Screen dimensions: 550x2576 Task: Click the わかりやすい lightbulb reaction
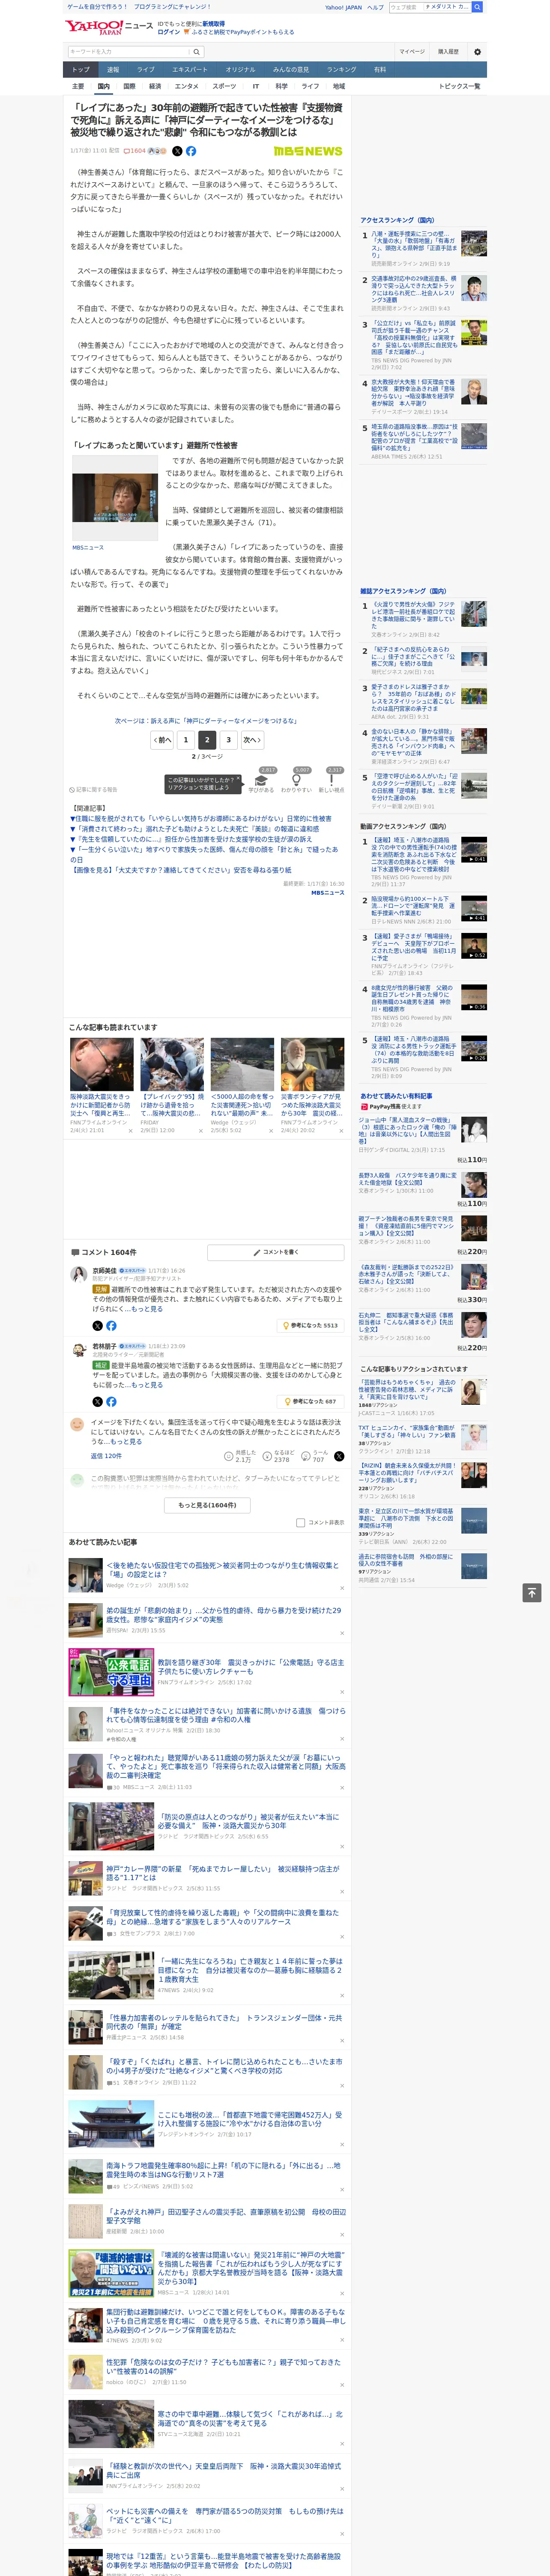296,781
